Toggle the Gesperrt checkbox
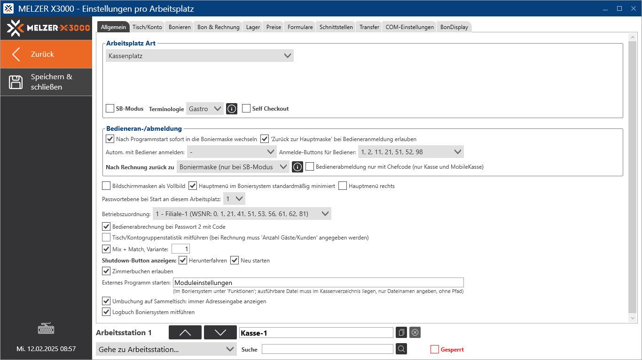The image size is (642, 360). pos(435,349)
